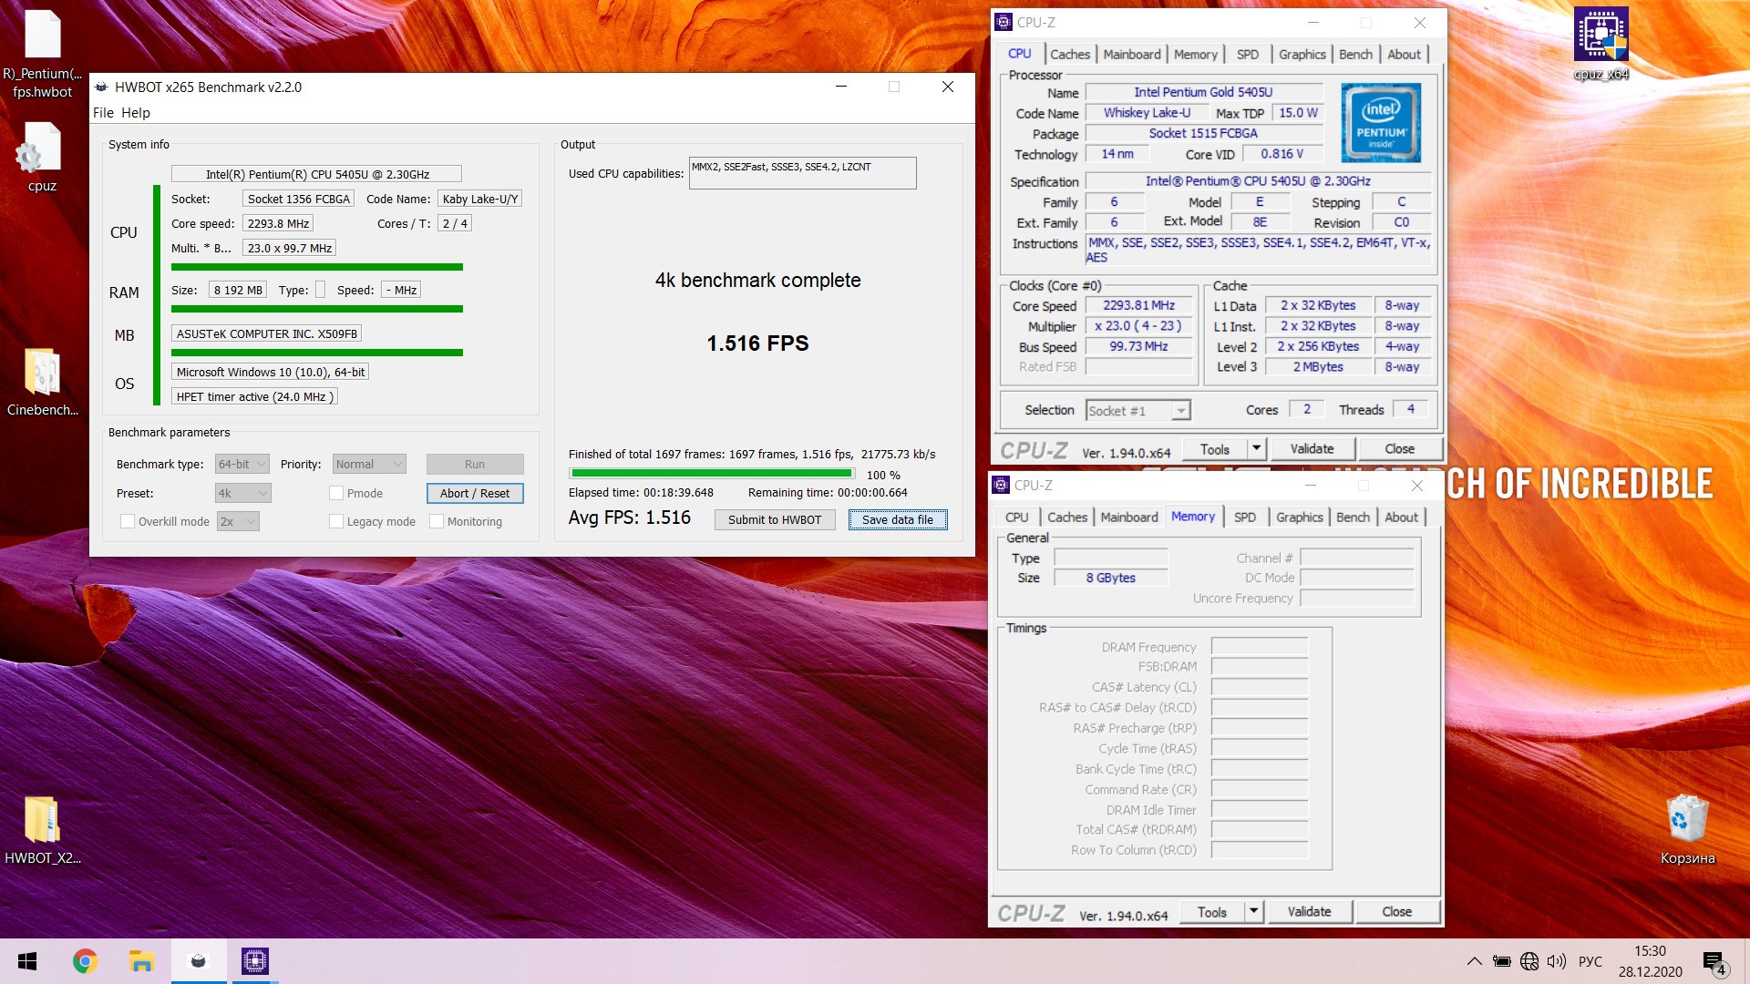This screenshot has width=1750, height=984.
Task: Click the Core Speed value field
Action: [1138, 306]
